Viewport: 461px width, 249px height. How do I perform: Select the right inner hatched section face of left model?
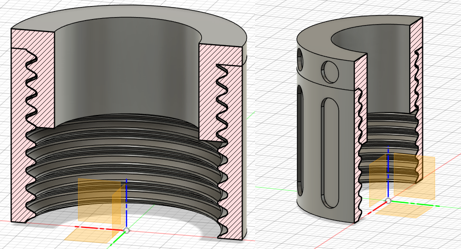pyautogui.click(x=209, y=91)
